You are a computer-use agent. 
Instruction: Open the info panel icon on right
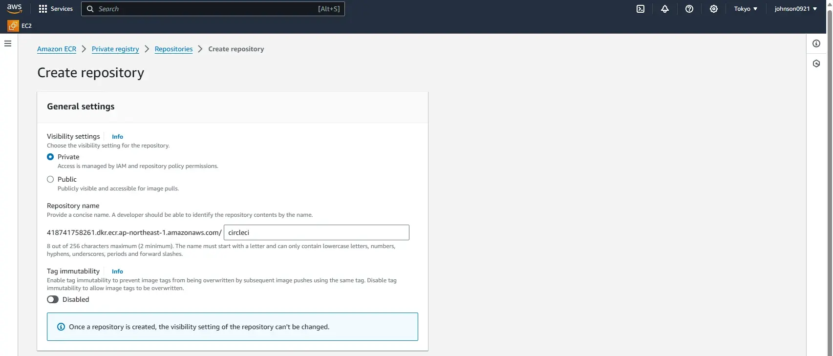[816, 43]
